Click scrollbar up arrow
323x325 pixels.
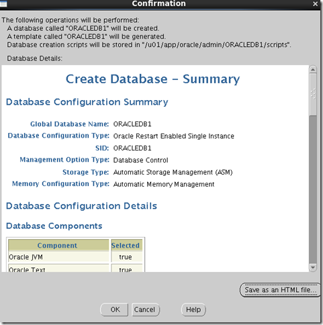313,70
